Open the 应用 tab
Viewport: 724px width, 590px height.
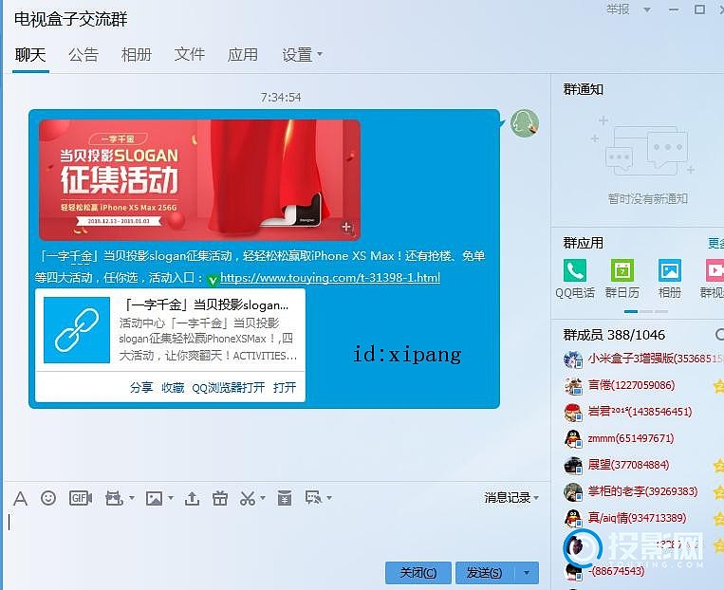[242, 55]
